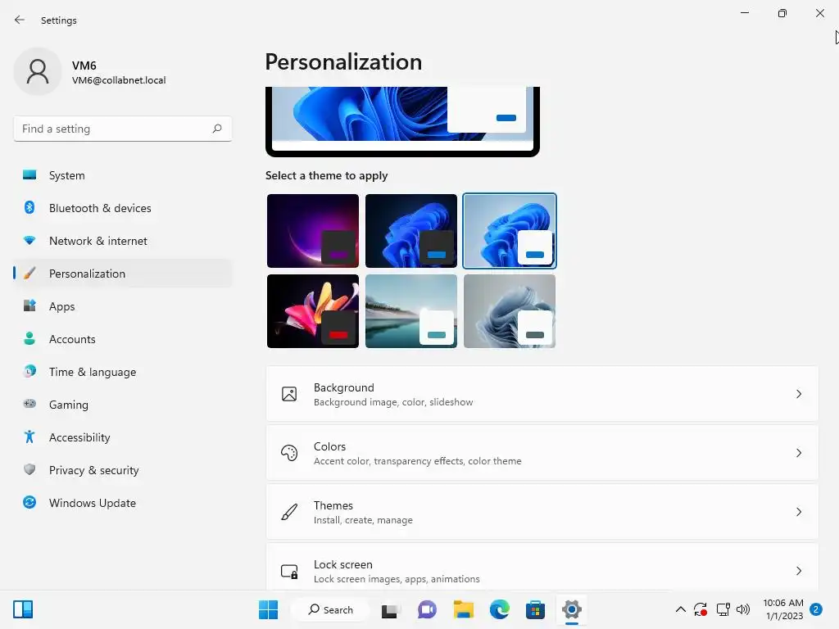Show hidden icons with the tray chevron
This screenshot has width=839, height=629.
pos(681,609)
